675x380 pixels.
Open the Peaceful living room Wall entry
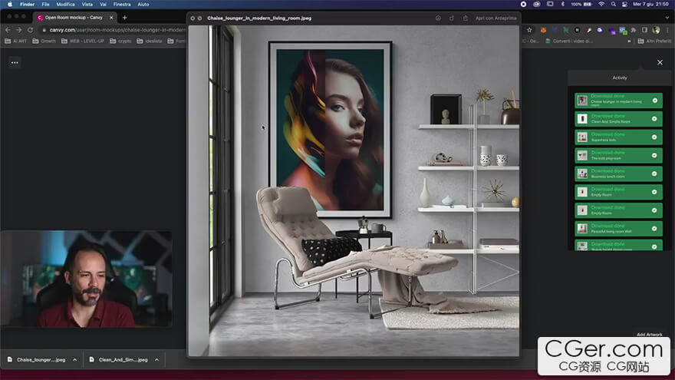(618, 229)
